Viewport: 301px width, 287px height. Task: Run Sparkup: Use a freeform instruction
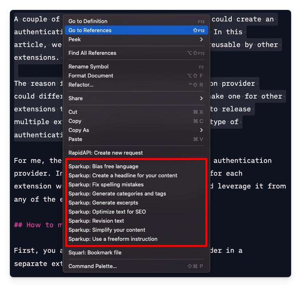(x=136, y=239)
